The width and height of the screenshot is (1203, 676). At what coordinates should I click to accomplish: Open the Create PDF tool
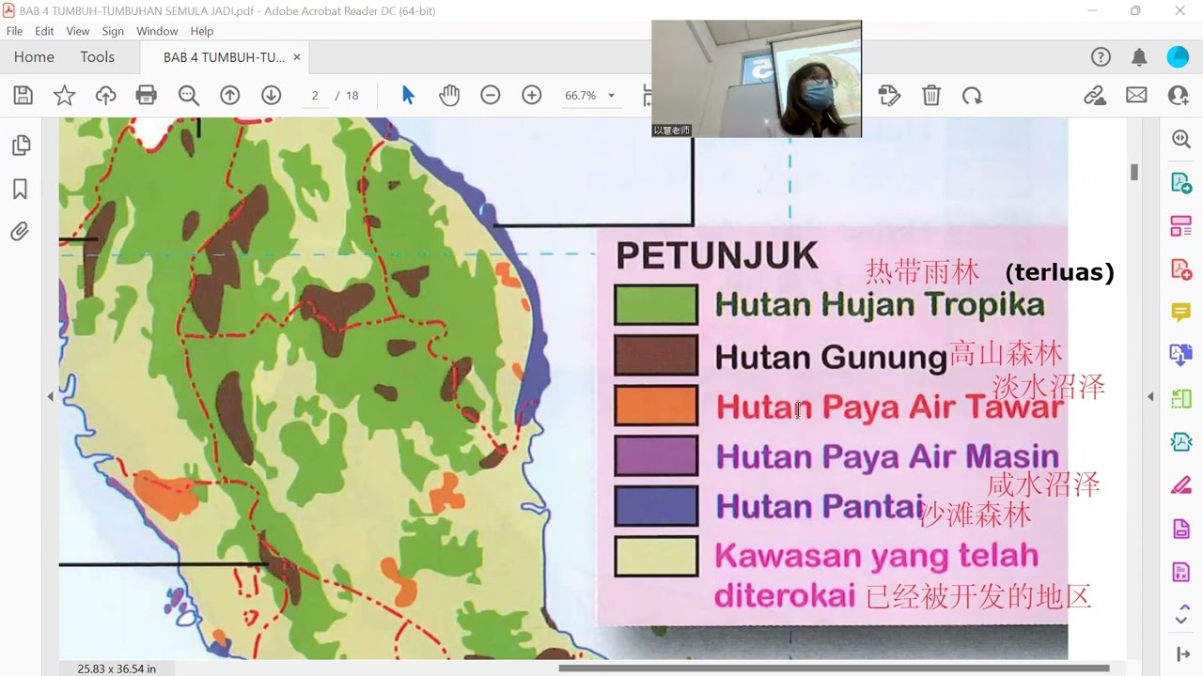1181,269
